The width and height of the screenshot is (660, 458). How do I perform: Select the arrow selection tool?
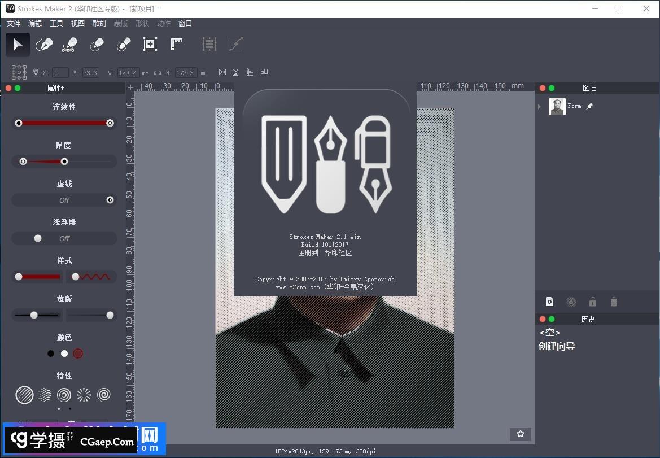click(18, 45)
